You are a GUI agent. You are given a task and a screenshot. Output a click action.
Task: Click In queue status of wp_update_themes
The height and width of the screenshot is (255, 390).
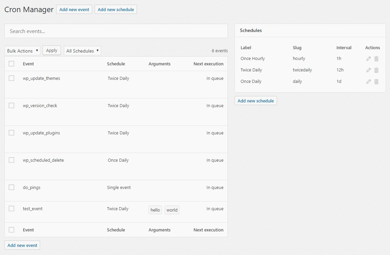point(215,78)
